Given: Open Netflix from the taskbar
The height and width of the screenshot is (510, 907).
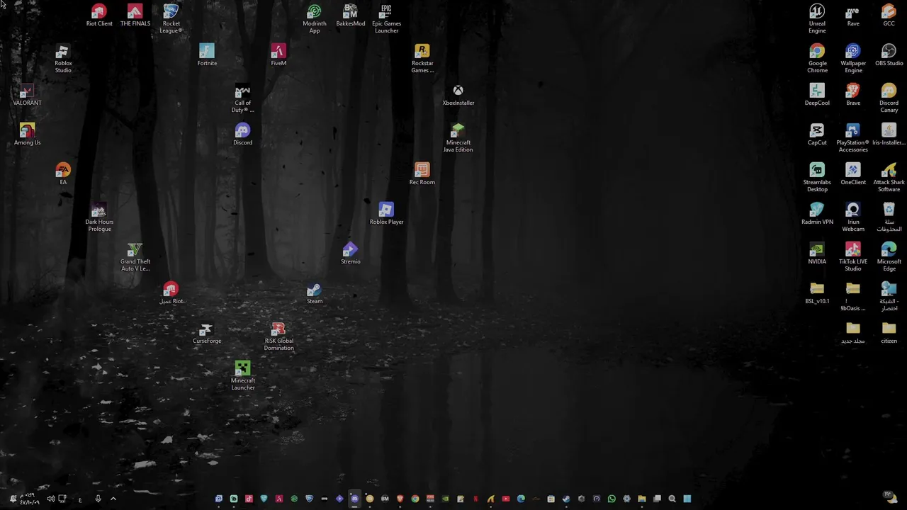Looking at the screenshot, I should (x=475, y=499).
